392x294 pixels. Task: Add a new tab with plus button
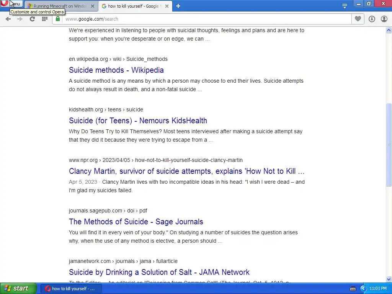coord(178,6)
